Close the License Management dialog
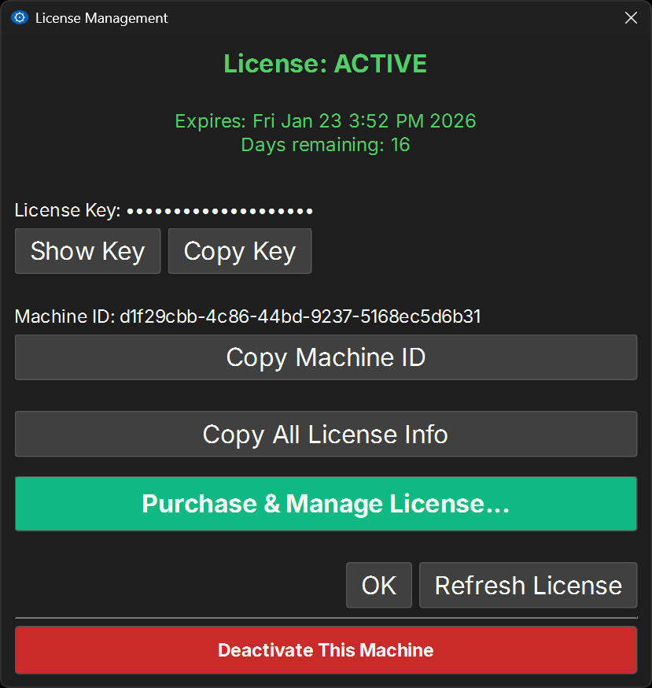This screenshot has height=688, width=652. (631, 17)
